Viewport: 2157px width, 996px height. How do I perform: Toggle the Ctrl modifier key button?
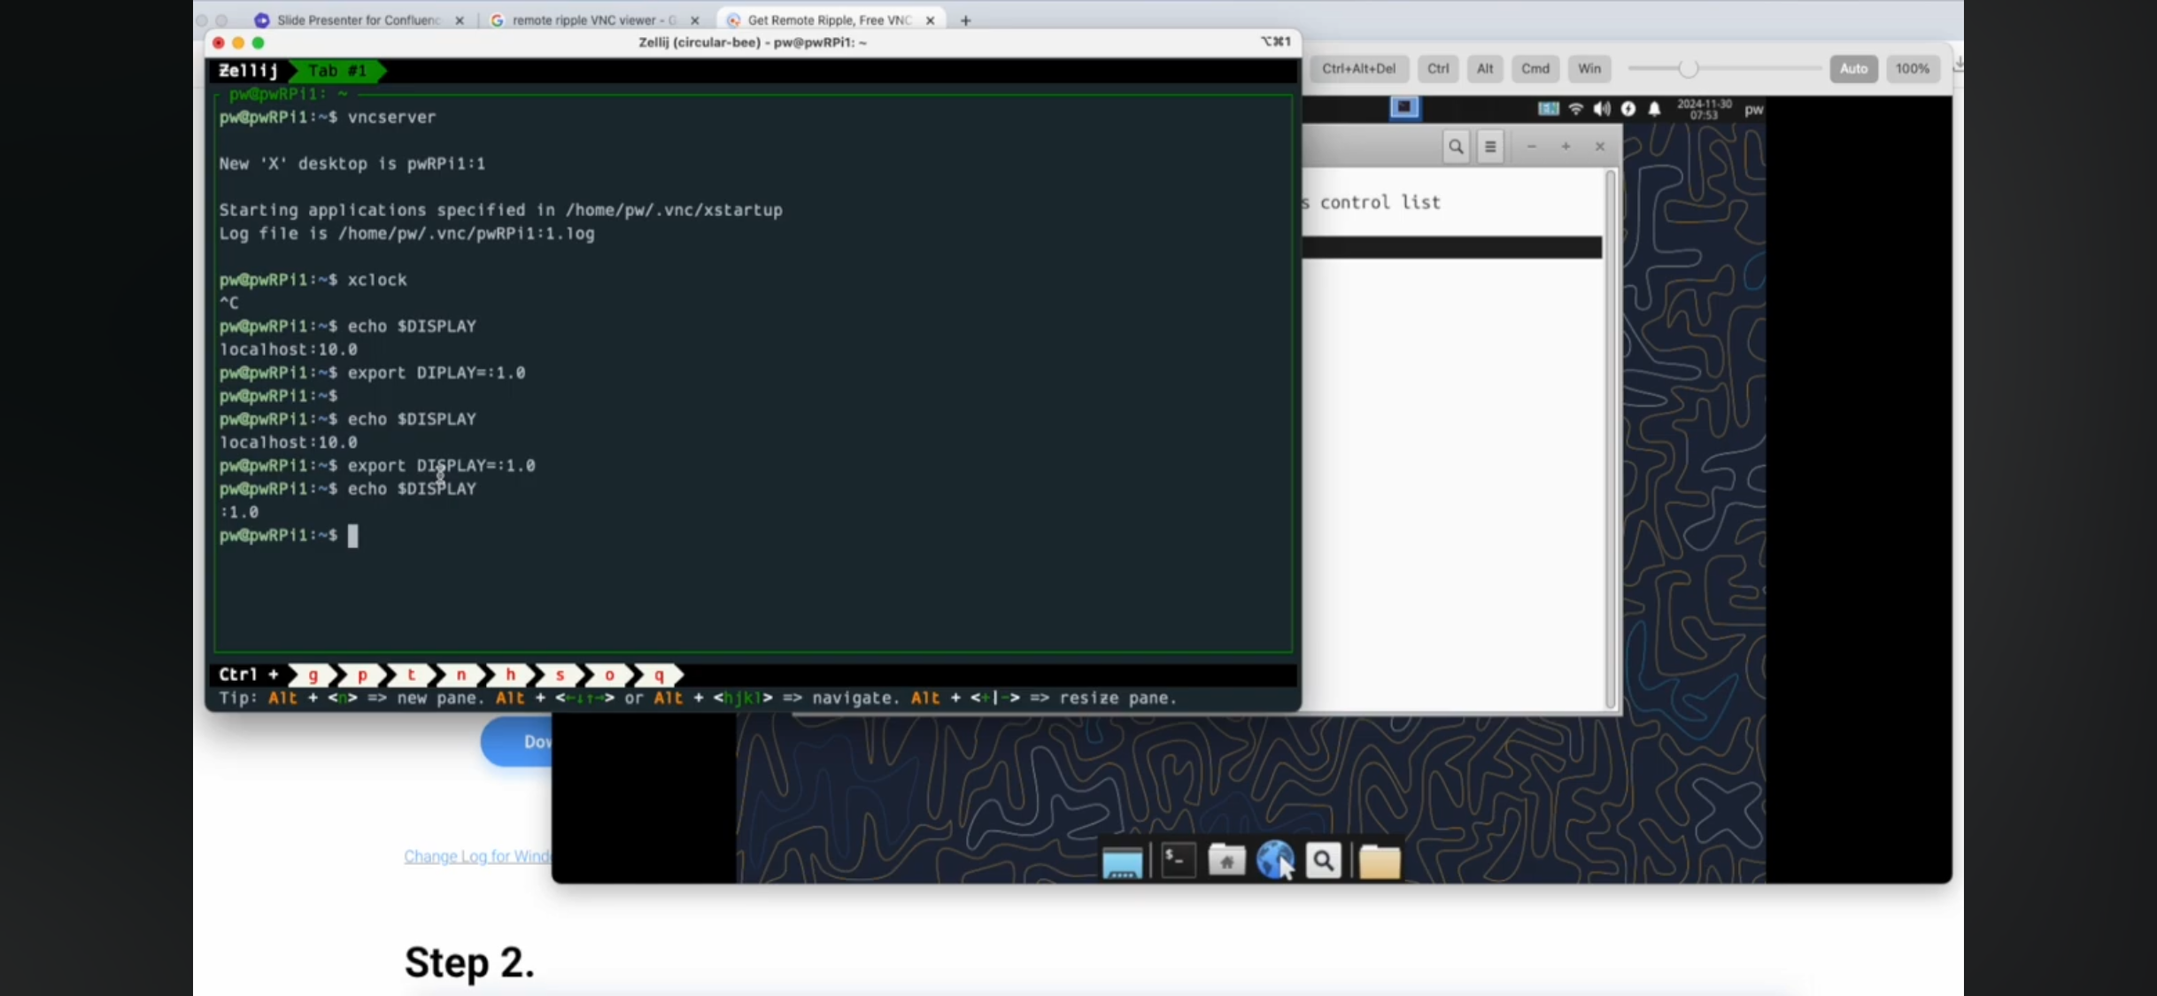pos(1438,68)
